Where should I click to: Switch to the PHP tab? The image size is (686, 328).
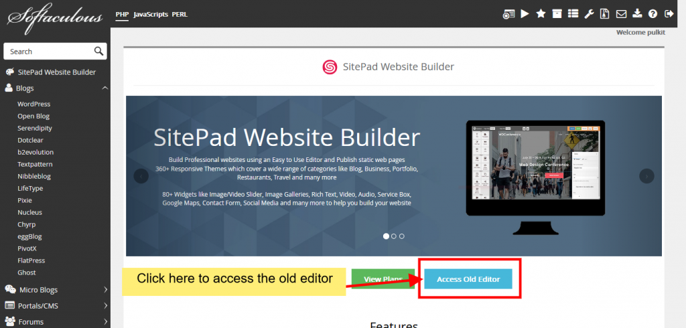pos(122,15)
